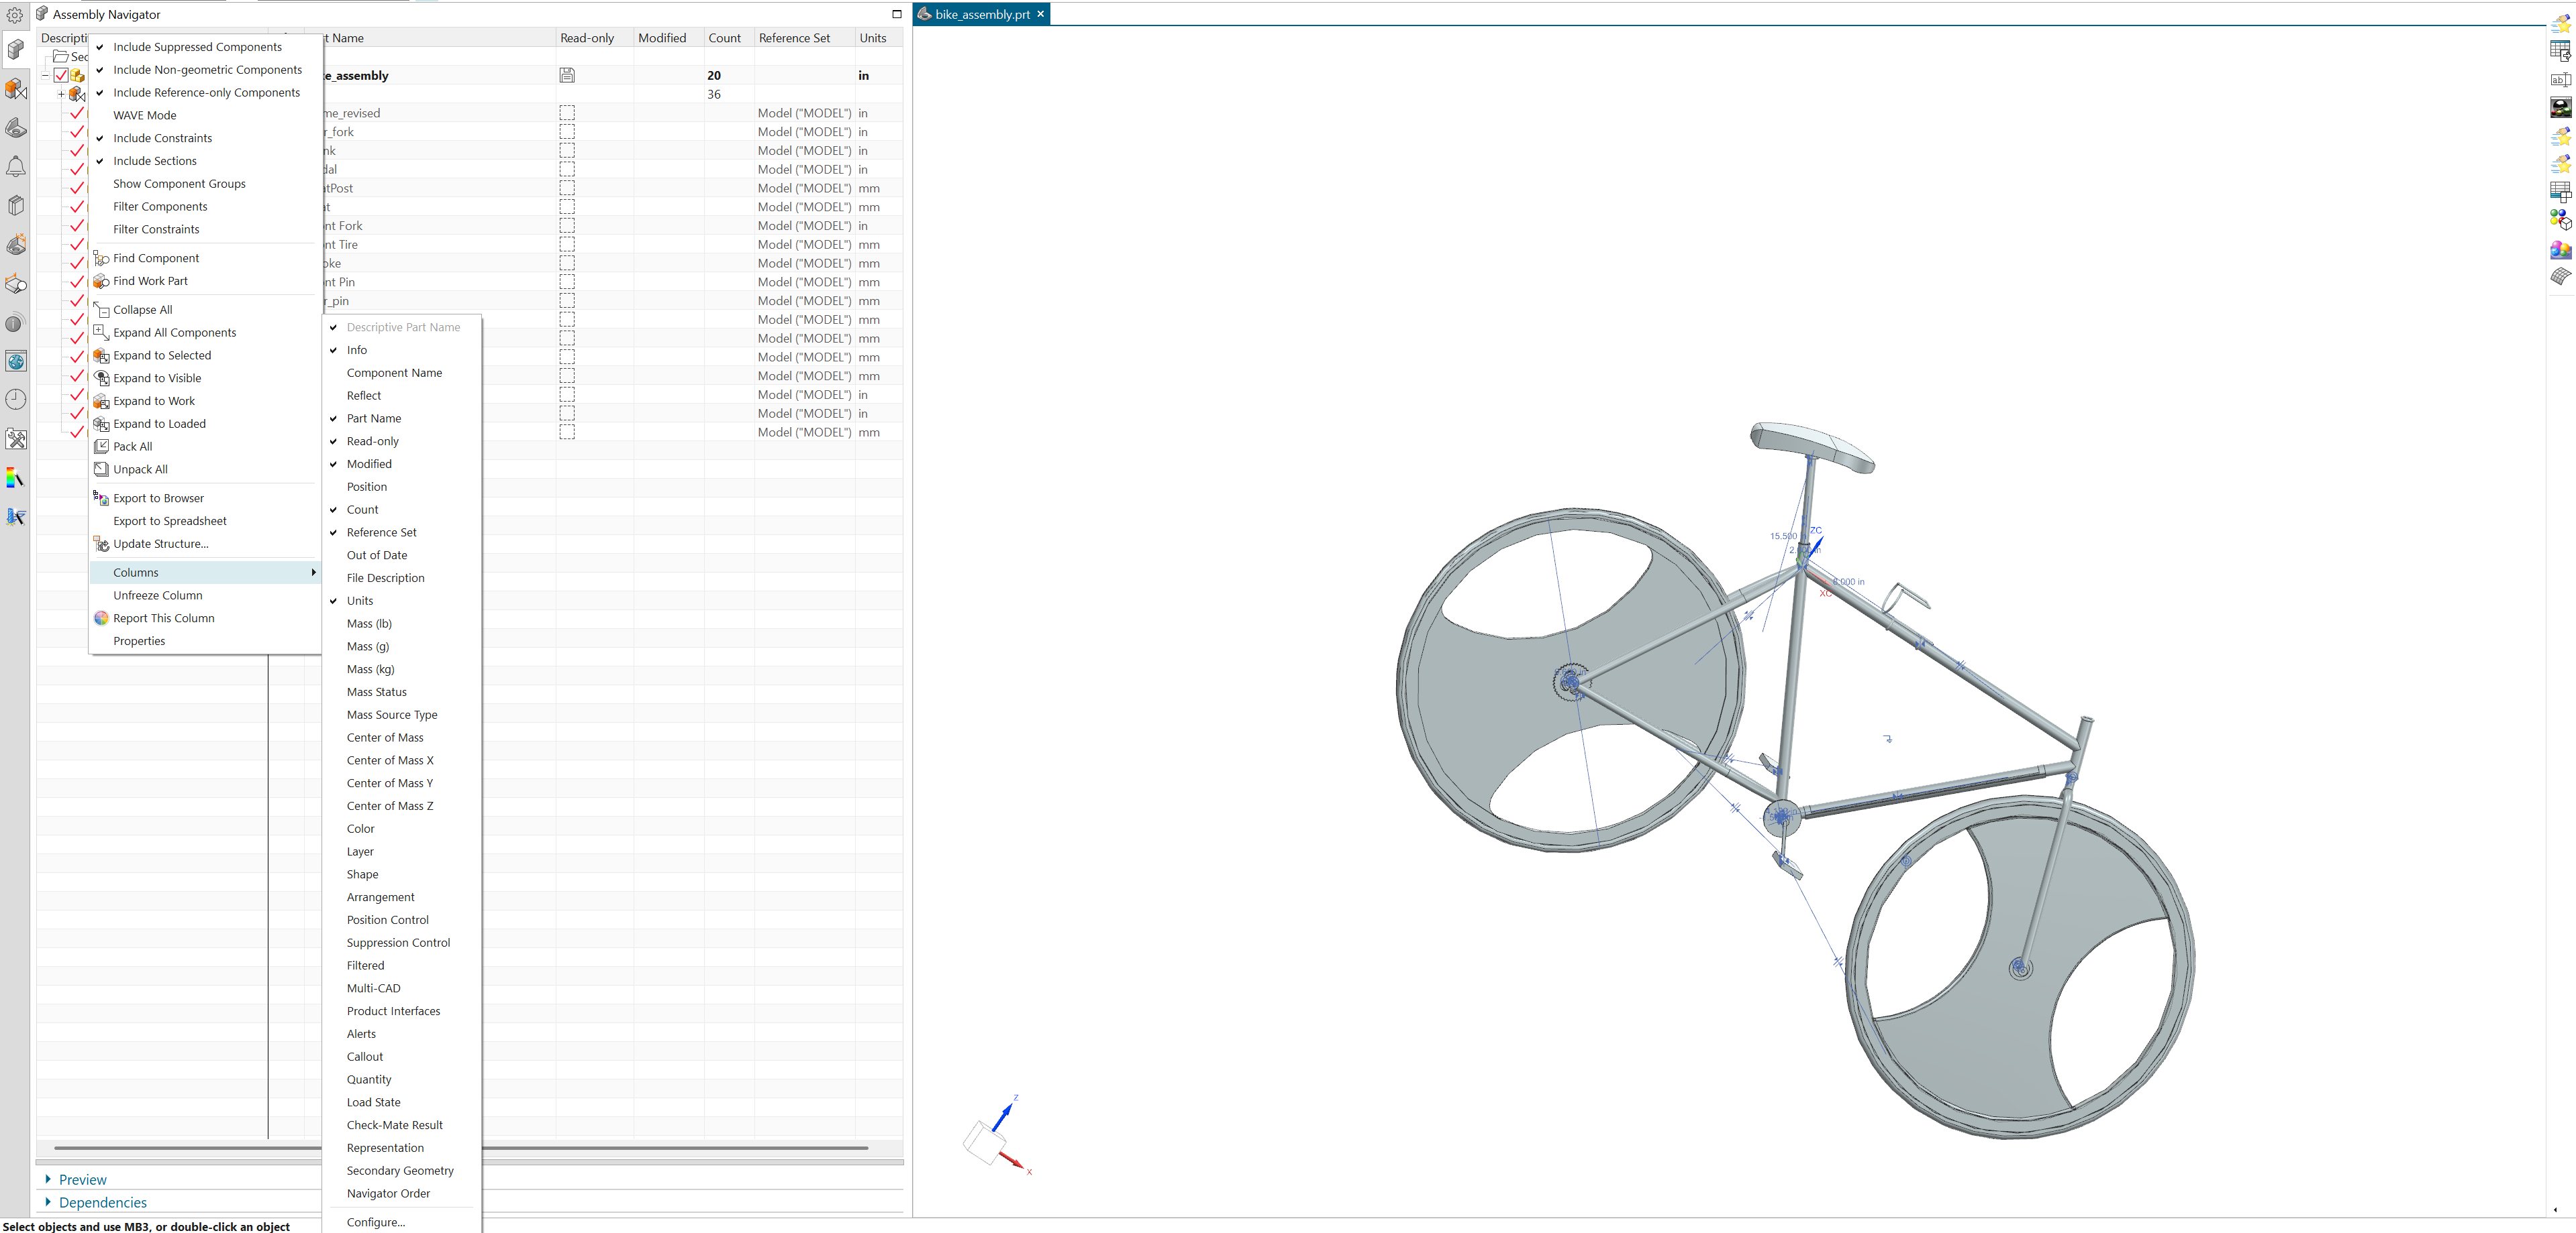Screen dimensions: 2576x1233
Task: Select Collapse All
Action: point(143,310)
